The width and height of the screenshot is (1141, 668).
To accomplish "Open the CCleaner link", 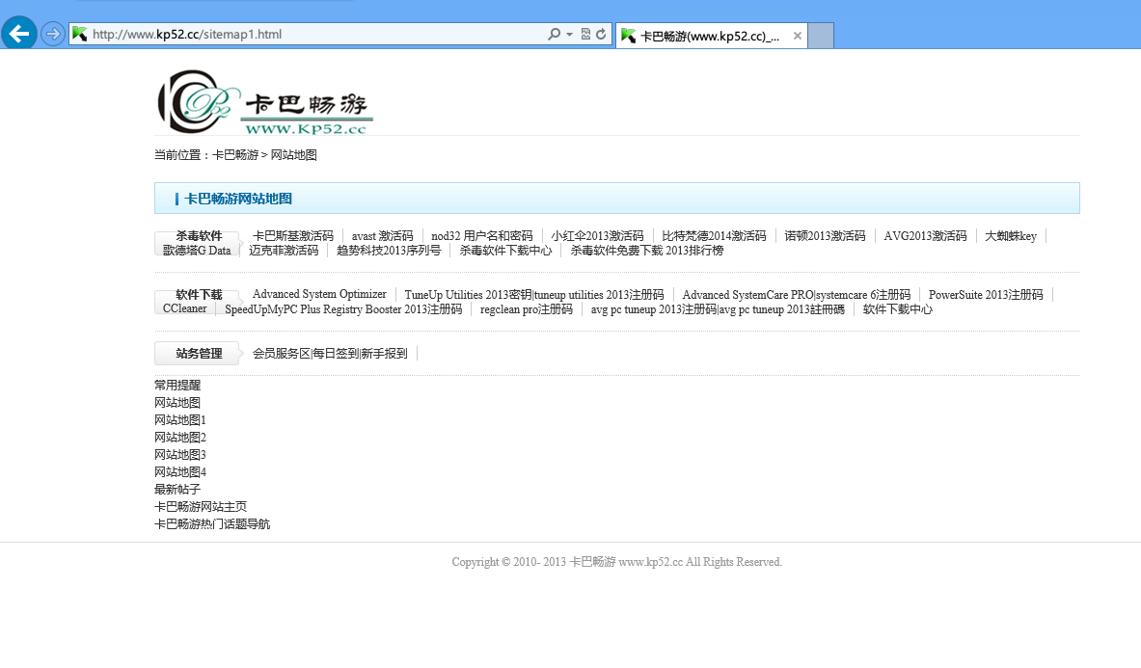I will [184, 308].
